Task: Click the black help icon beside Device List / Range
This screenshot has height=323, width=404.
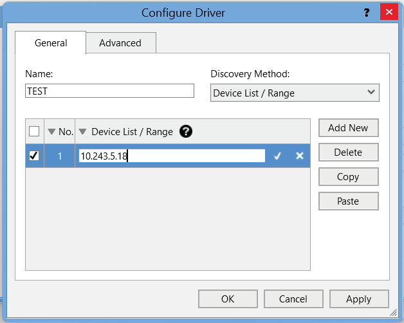Action: [186, 131]
